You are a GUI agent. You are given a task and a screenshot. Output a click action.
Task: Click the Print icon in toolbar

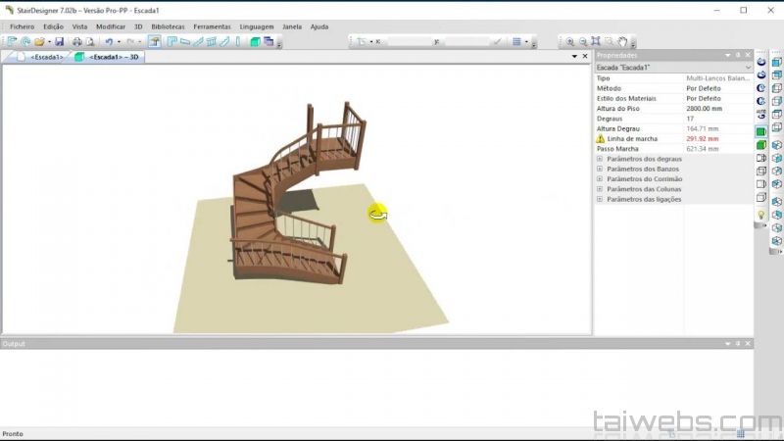coord(76,42)
